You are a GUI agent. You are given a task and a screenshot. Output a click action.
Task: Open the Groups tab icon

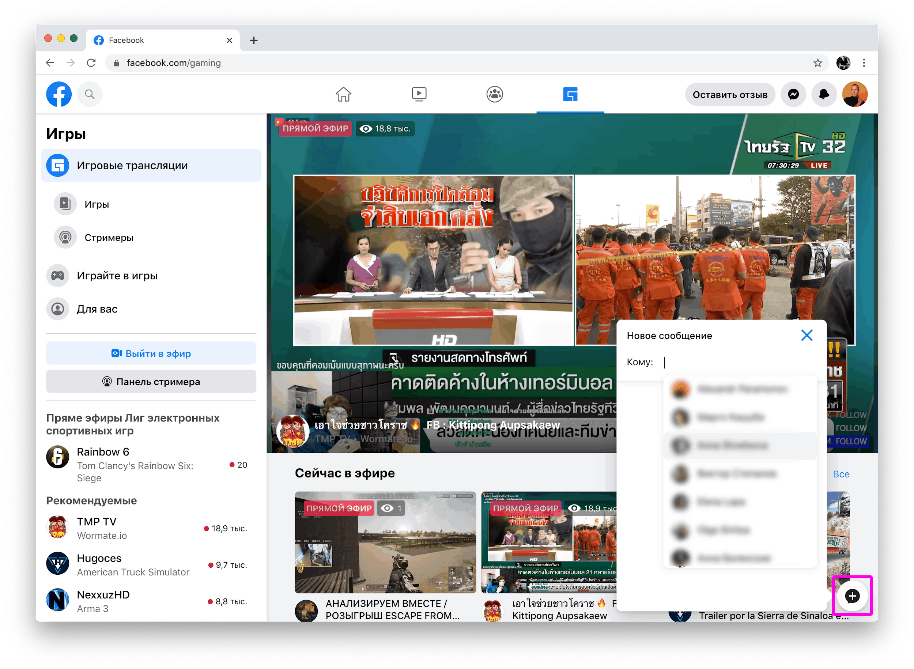click(494, 94)
